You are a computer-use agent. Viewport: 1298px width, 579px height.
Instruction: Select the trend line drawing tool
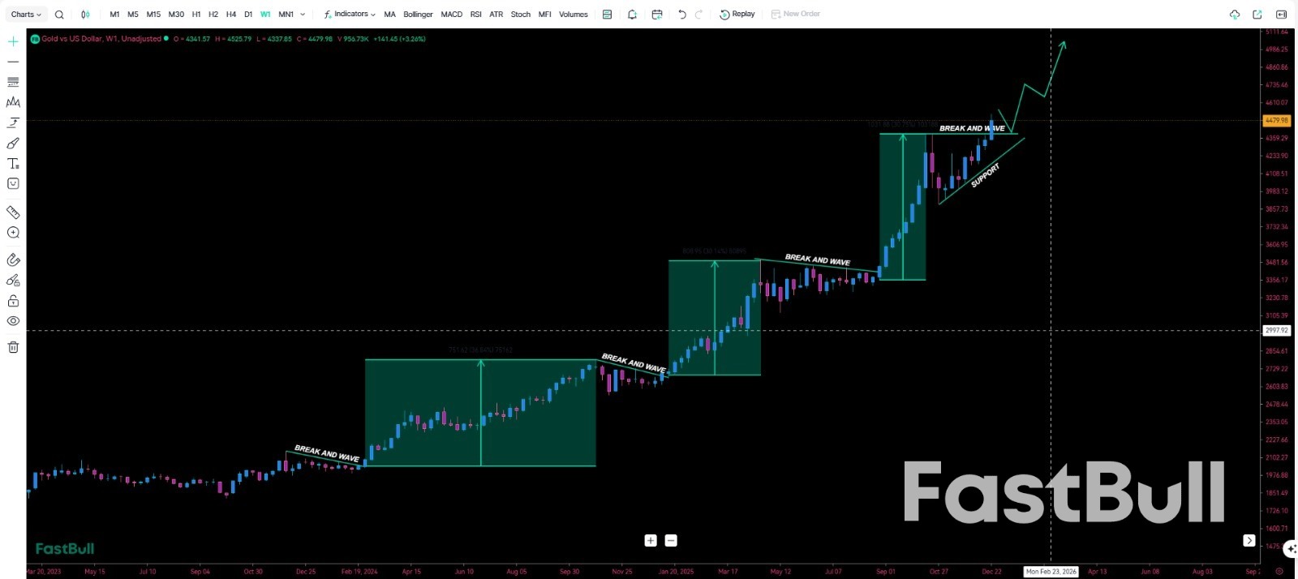[x=13, y=62]
